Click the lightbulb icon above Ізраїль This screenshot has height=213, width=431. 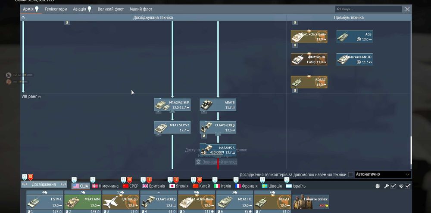point(287,180)
